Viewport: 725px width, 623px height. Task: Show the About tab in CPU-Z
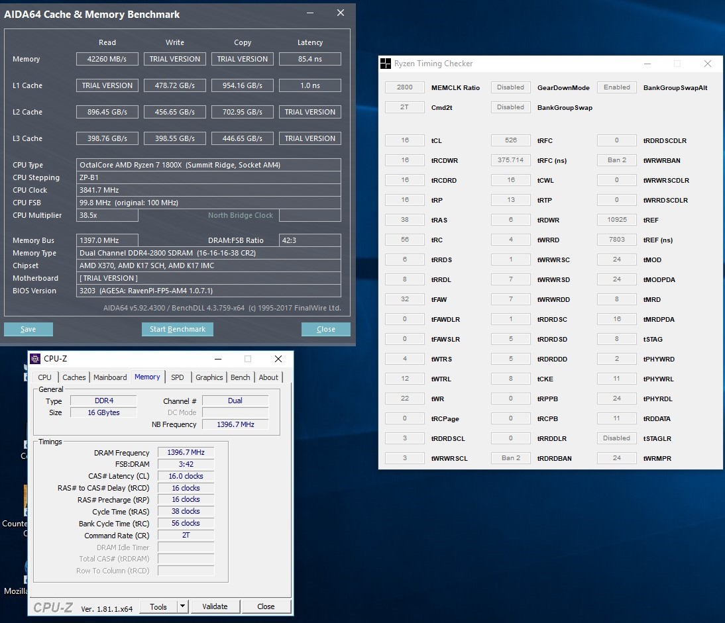(268, 377)
